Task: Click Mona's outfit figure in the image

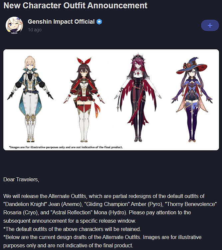Action: coord(192,100)
